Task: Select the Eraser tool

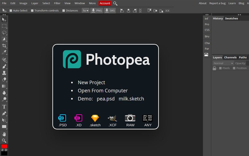Action: tap(4, 80)
